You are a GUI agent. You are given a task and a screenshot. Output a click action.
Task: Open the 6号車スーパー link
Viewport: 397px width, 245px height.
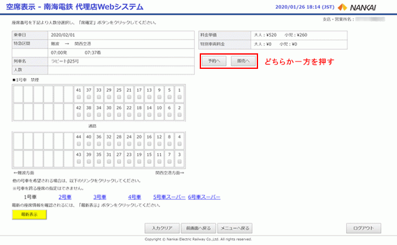(x=204, y=197)
